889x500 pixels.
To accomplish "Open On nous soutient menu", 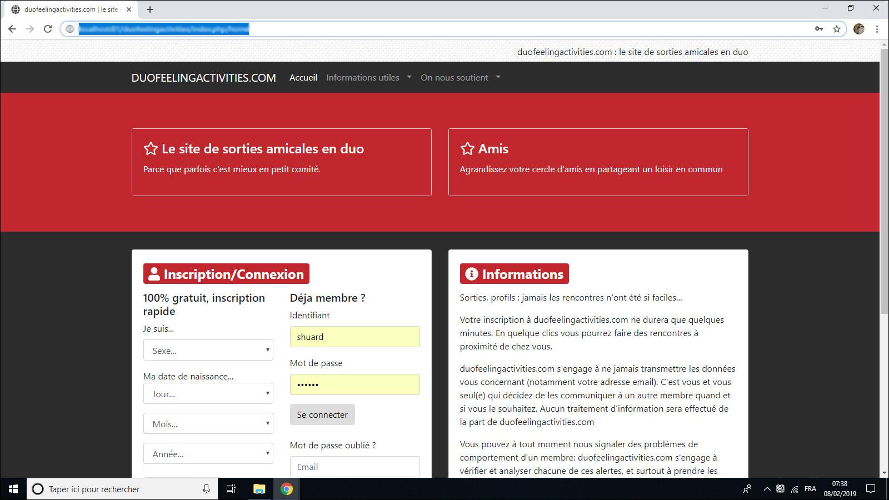I will (460, 78).
